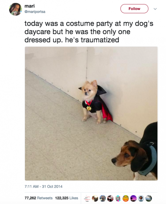Open the cloudy sky landscape liker avatar
166x204 pixels.
(149, 198)
